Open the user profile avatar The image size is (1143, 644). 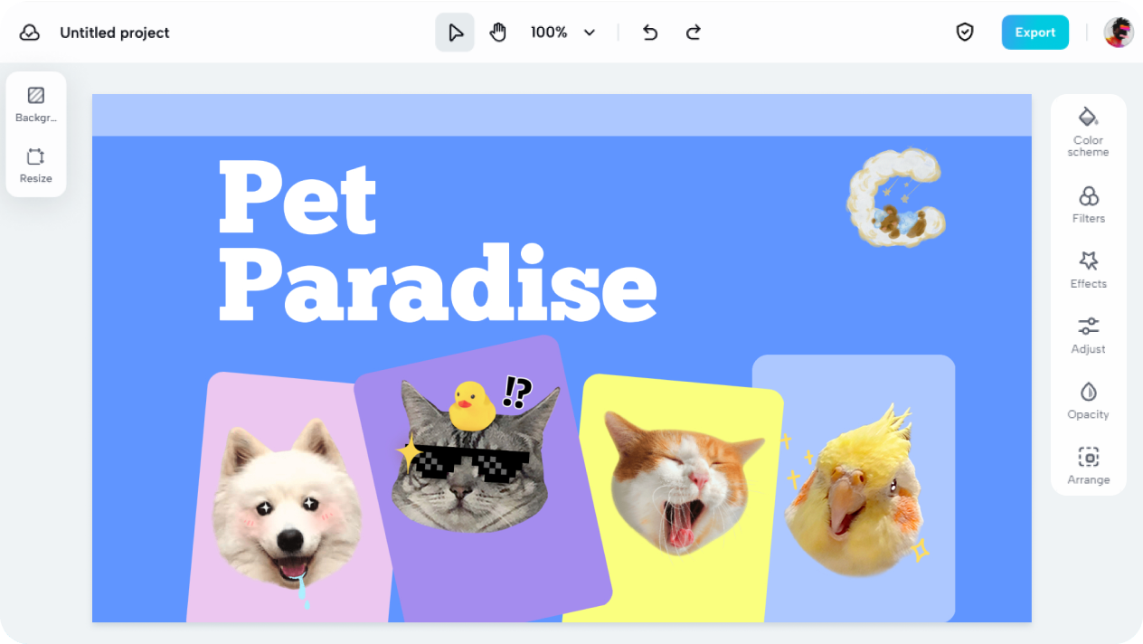click(x=1119, y=33)
